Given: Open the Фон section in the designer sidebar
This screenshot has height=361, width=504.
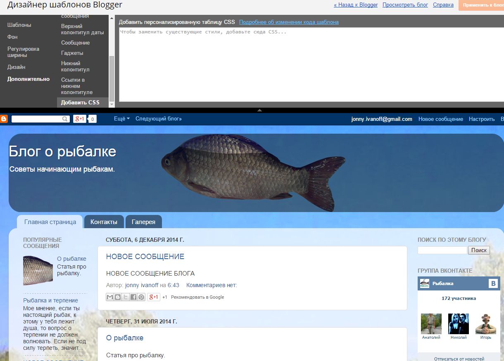Looking at the screenshot, I should [12, 37].
